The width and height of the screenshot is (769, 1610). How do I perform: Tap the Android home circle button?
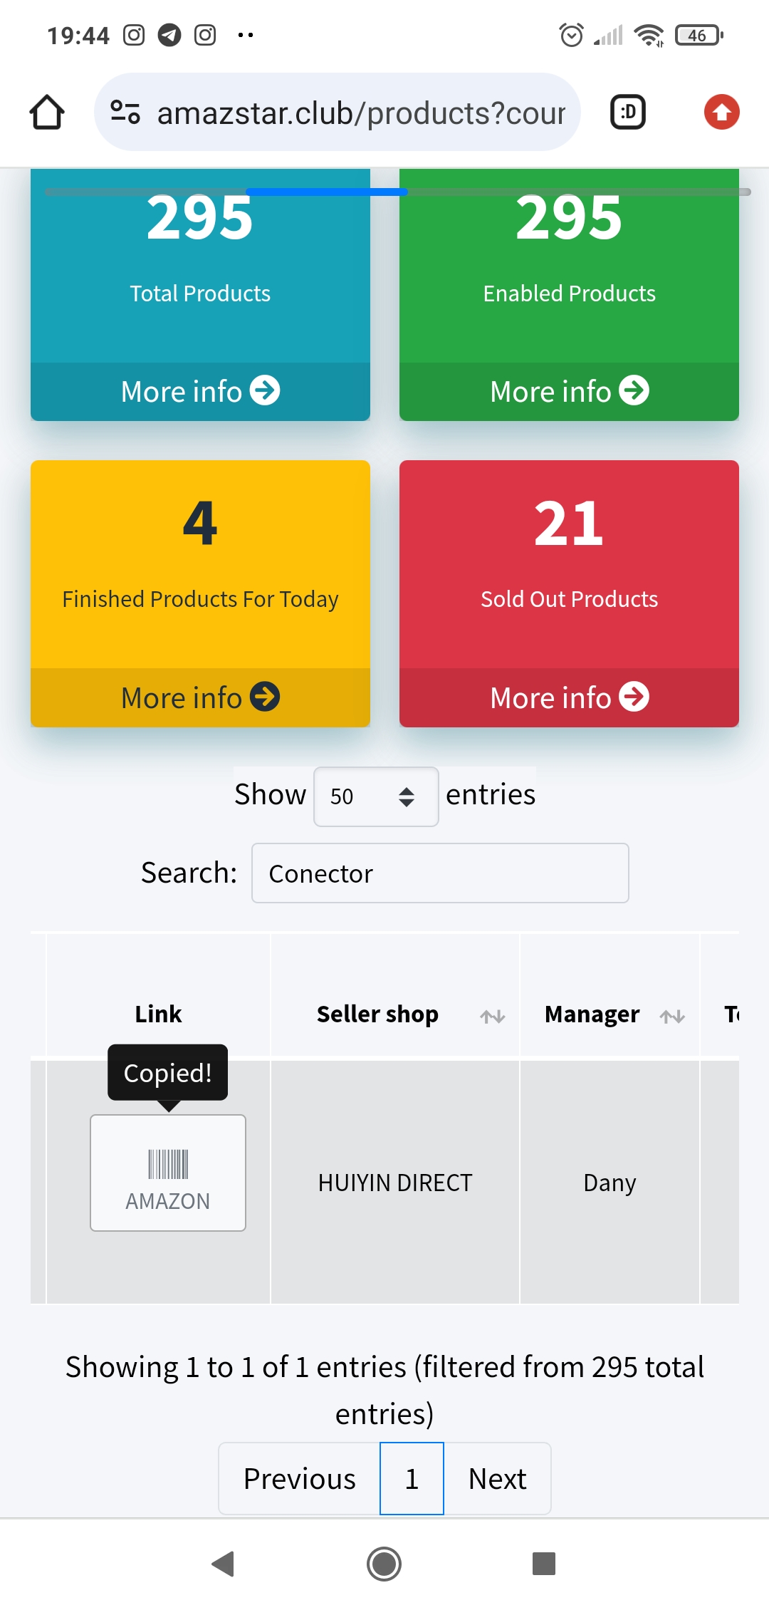[x=384, y=1564]
